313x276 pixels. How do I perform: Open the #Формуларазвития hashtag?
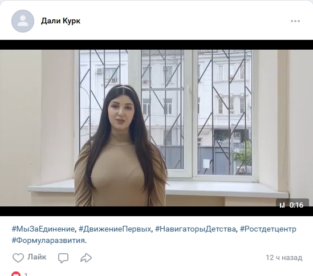48,240
